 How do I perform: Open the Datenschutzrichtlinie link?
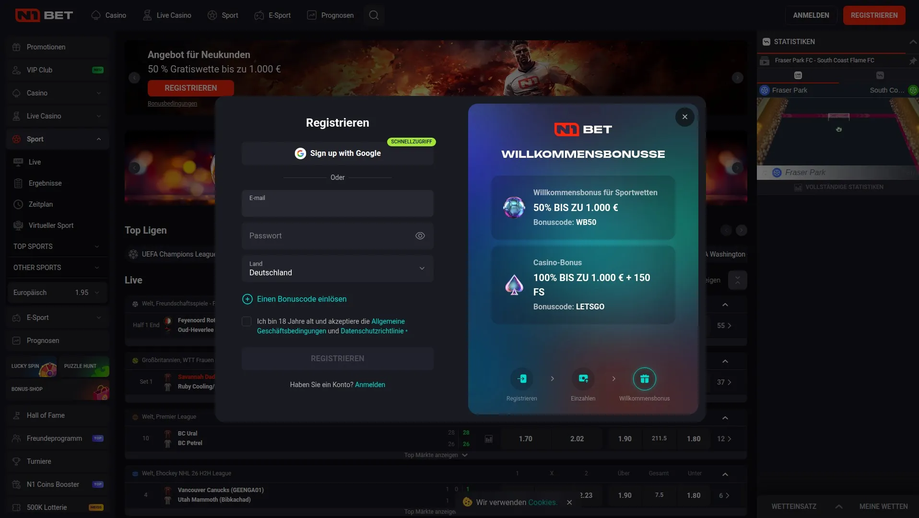pyautogui.click(x=372, y=331)
